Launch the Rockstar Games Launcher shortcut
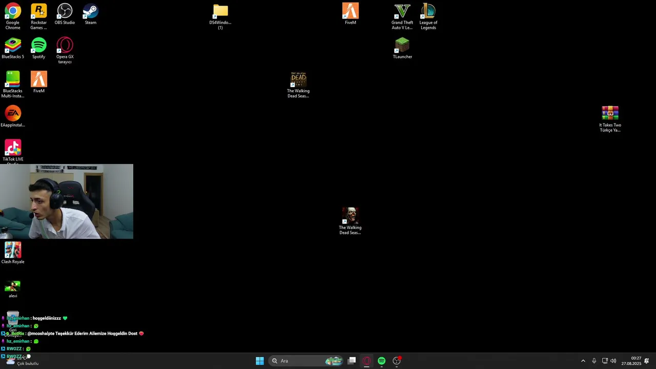Image resolution: width=656 pixels, height=369 pixels. pyautogui.click(x=39, y=16)
